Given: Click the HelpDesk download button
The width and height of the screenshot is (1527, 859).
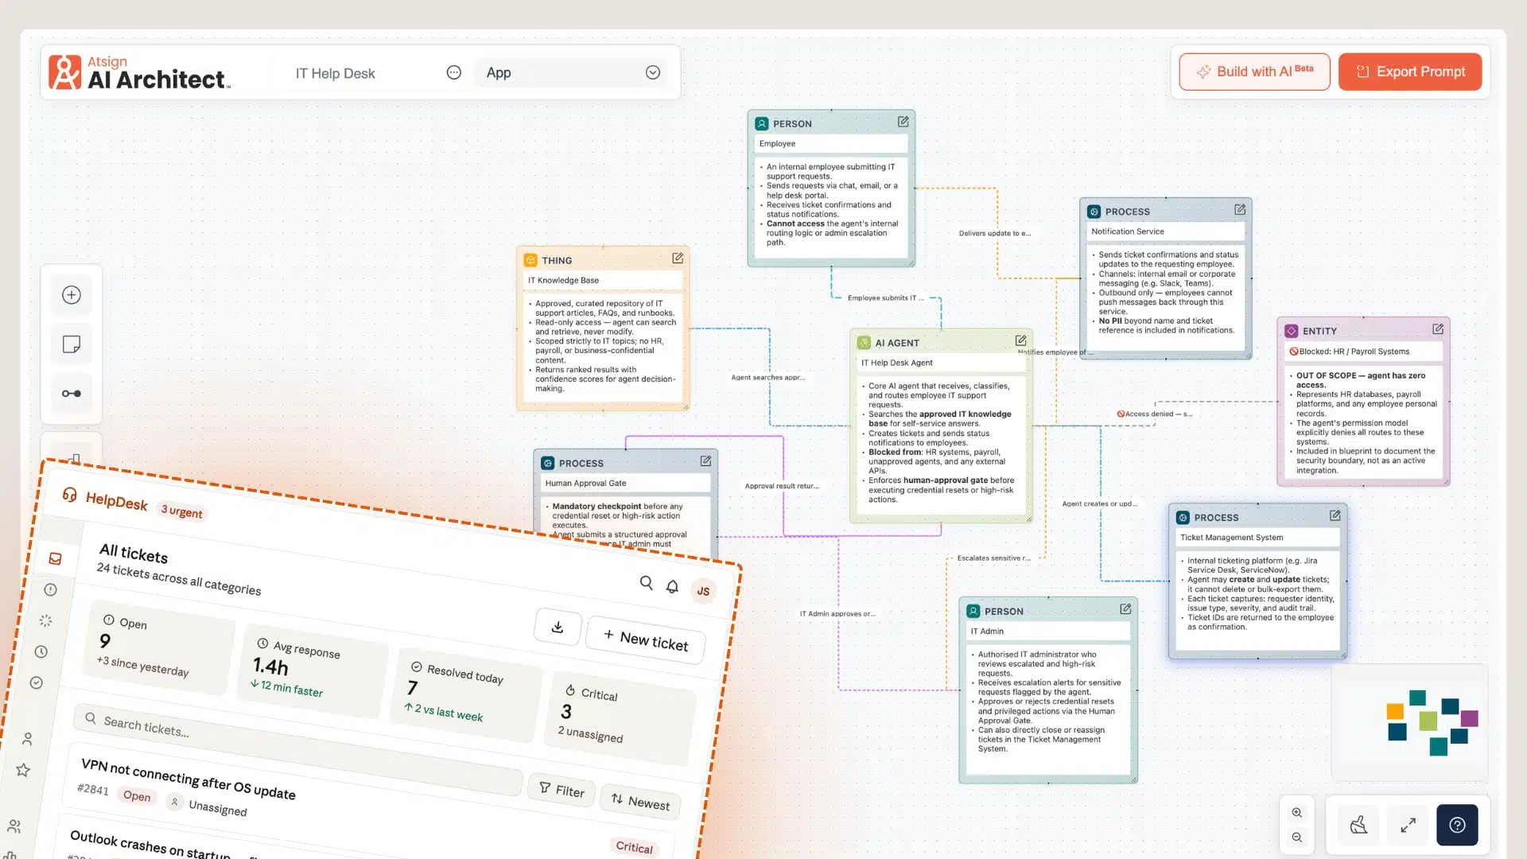Looking at the screenshot, I should 558,627.
